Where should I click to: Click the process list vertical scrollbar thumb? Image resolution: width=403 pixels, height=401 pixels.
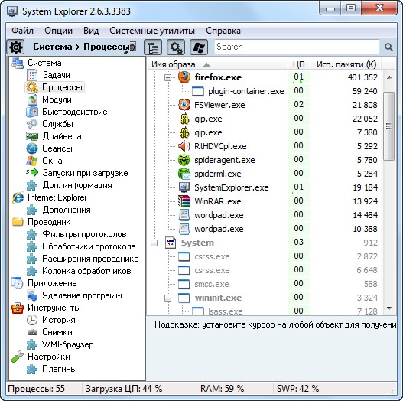pos(389,126)
